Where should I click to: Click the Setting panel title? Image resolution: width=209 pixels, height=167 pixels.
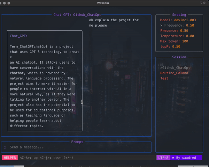pyautogui.click(x=179, y=15)
